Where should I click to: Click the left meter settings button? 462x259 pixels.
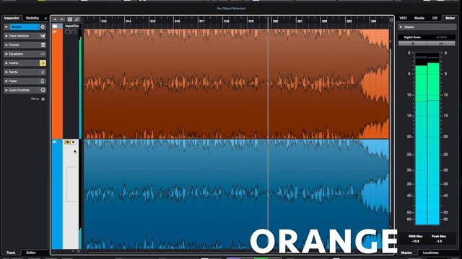point(412,43)
